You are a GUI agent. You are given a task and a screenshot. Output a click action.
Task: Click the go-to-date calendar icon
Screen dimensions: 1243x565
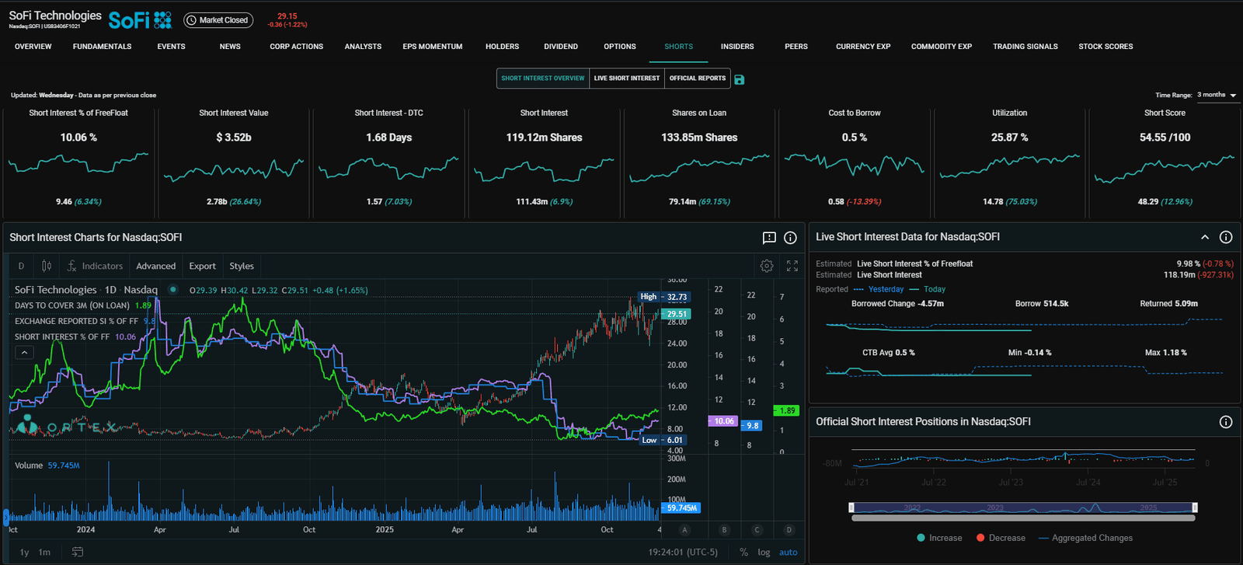click(x=78, y=552)
